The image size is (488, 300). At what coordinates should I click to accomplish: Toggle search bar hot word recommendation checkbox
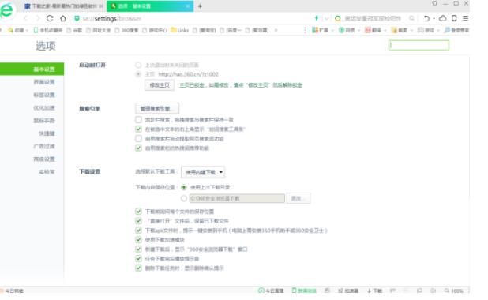coord(138,148)
